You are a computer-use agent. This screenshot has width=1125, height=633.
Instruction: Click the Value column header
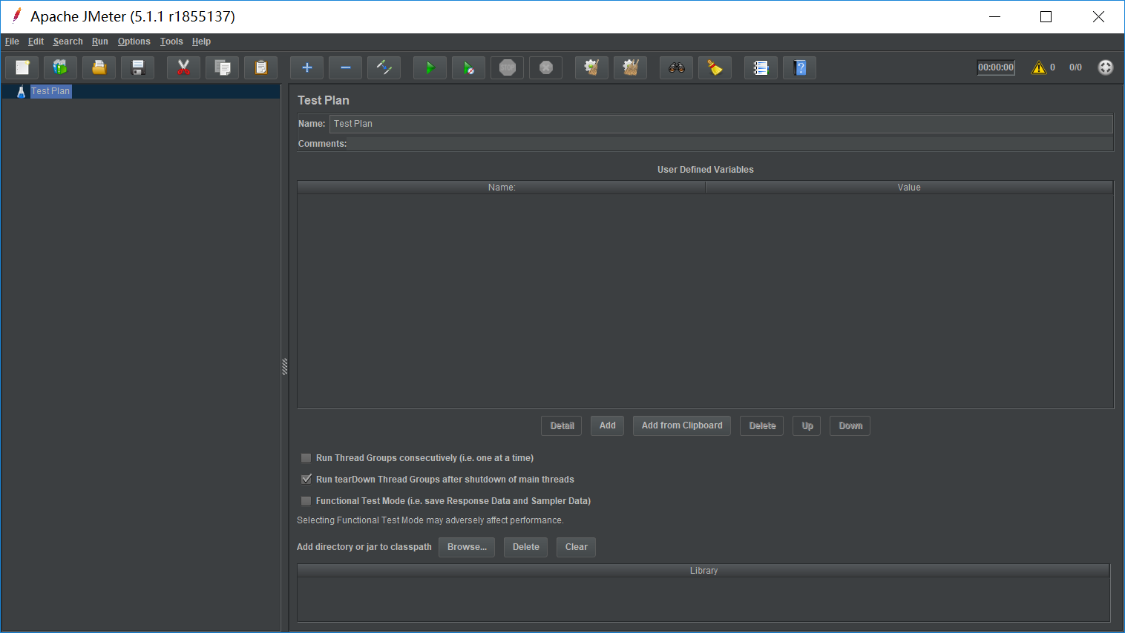coord(909,188)
